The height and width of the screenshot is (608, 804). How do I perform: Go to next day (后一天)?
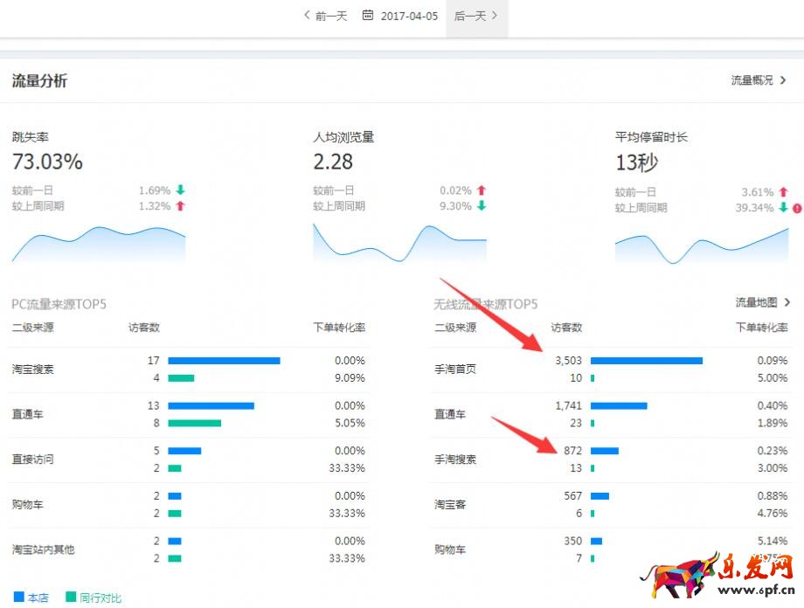click(476, 16)
